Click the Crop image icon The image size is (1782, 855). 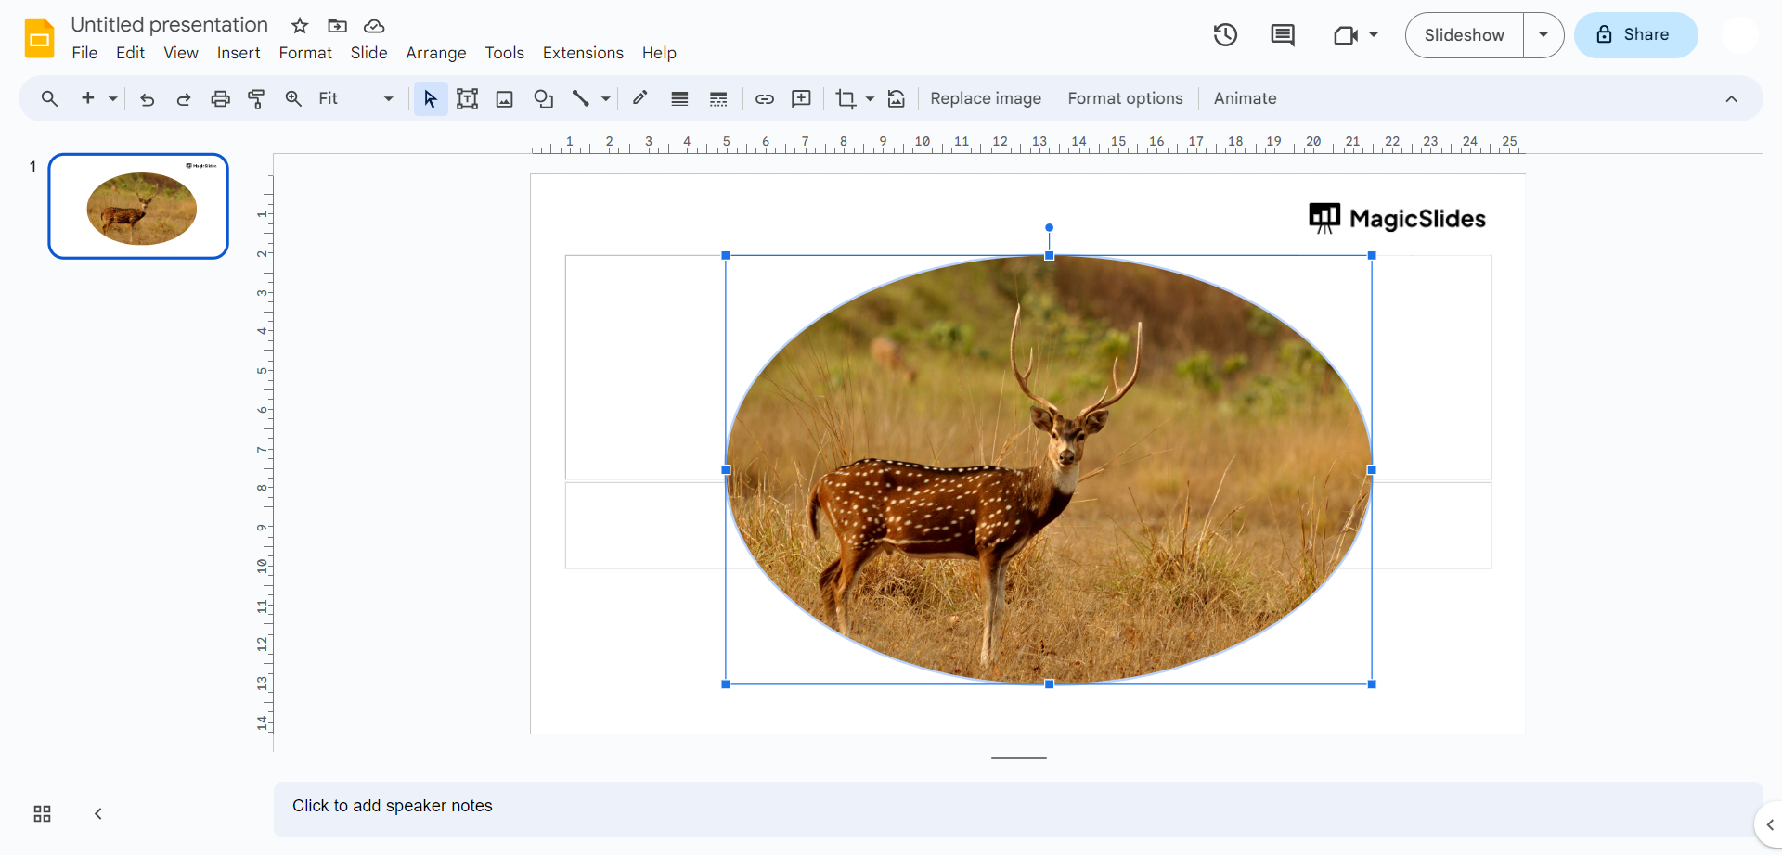[x=845, y=98]
